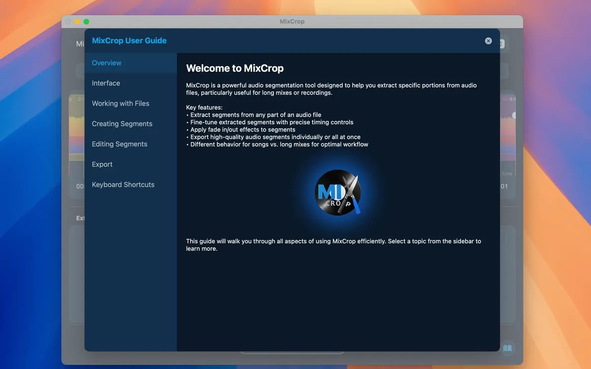Image resolution: width=591 pixels, height=369 pixels.
Task: Select Overview in the guide sidebar
Action: tap(106, 63)
